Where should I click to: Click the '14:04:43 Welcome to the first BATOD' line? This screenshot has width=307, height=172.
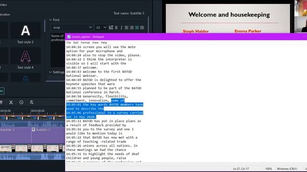99,72
